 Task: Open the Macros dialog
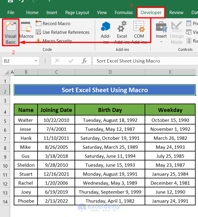pos(26,30)
